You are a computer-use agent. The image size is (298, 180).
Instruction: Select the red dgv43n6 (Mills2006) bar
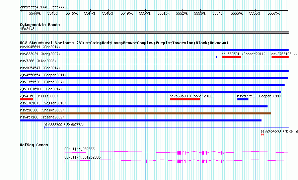click(x=26, y=99)
